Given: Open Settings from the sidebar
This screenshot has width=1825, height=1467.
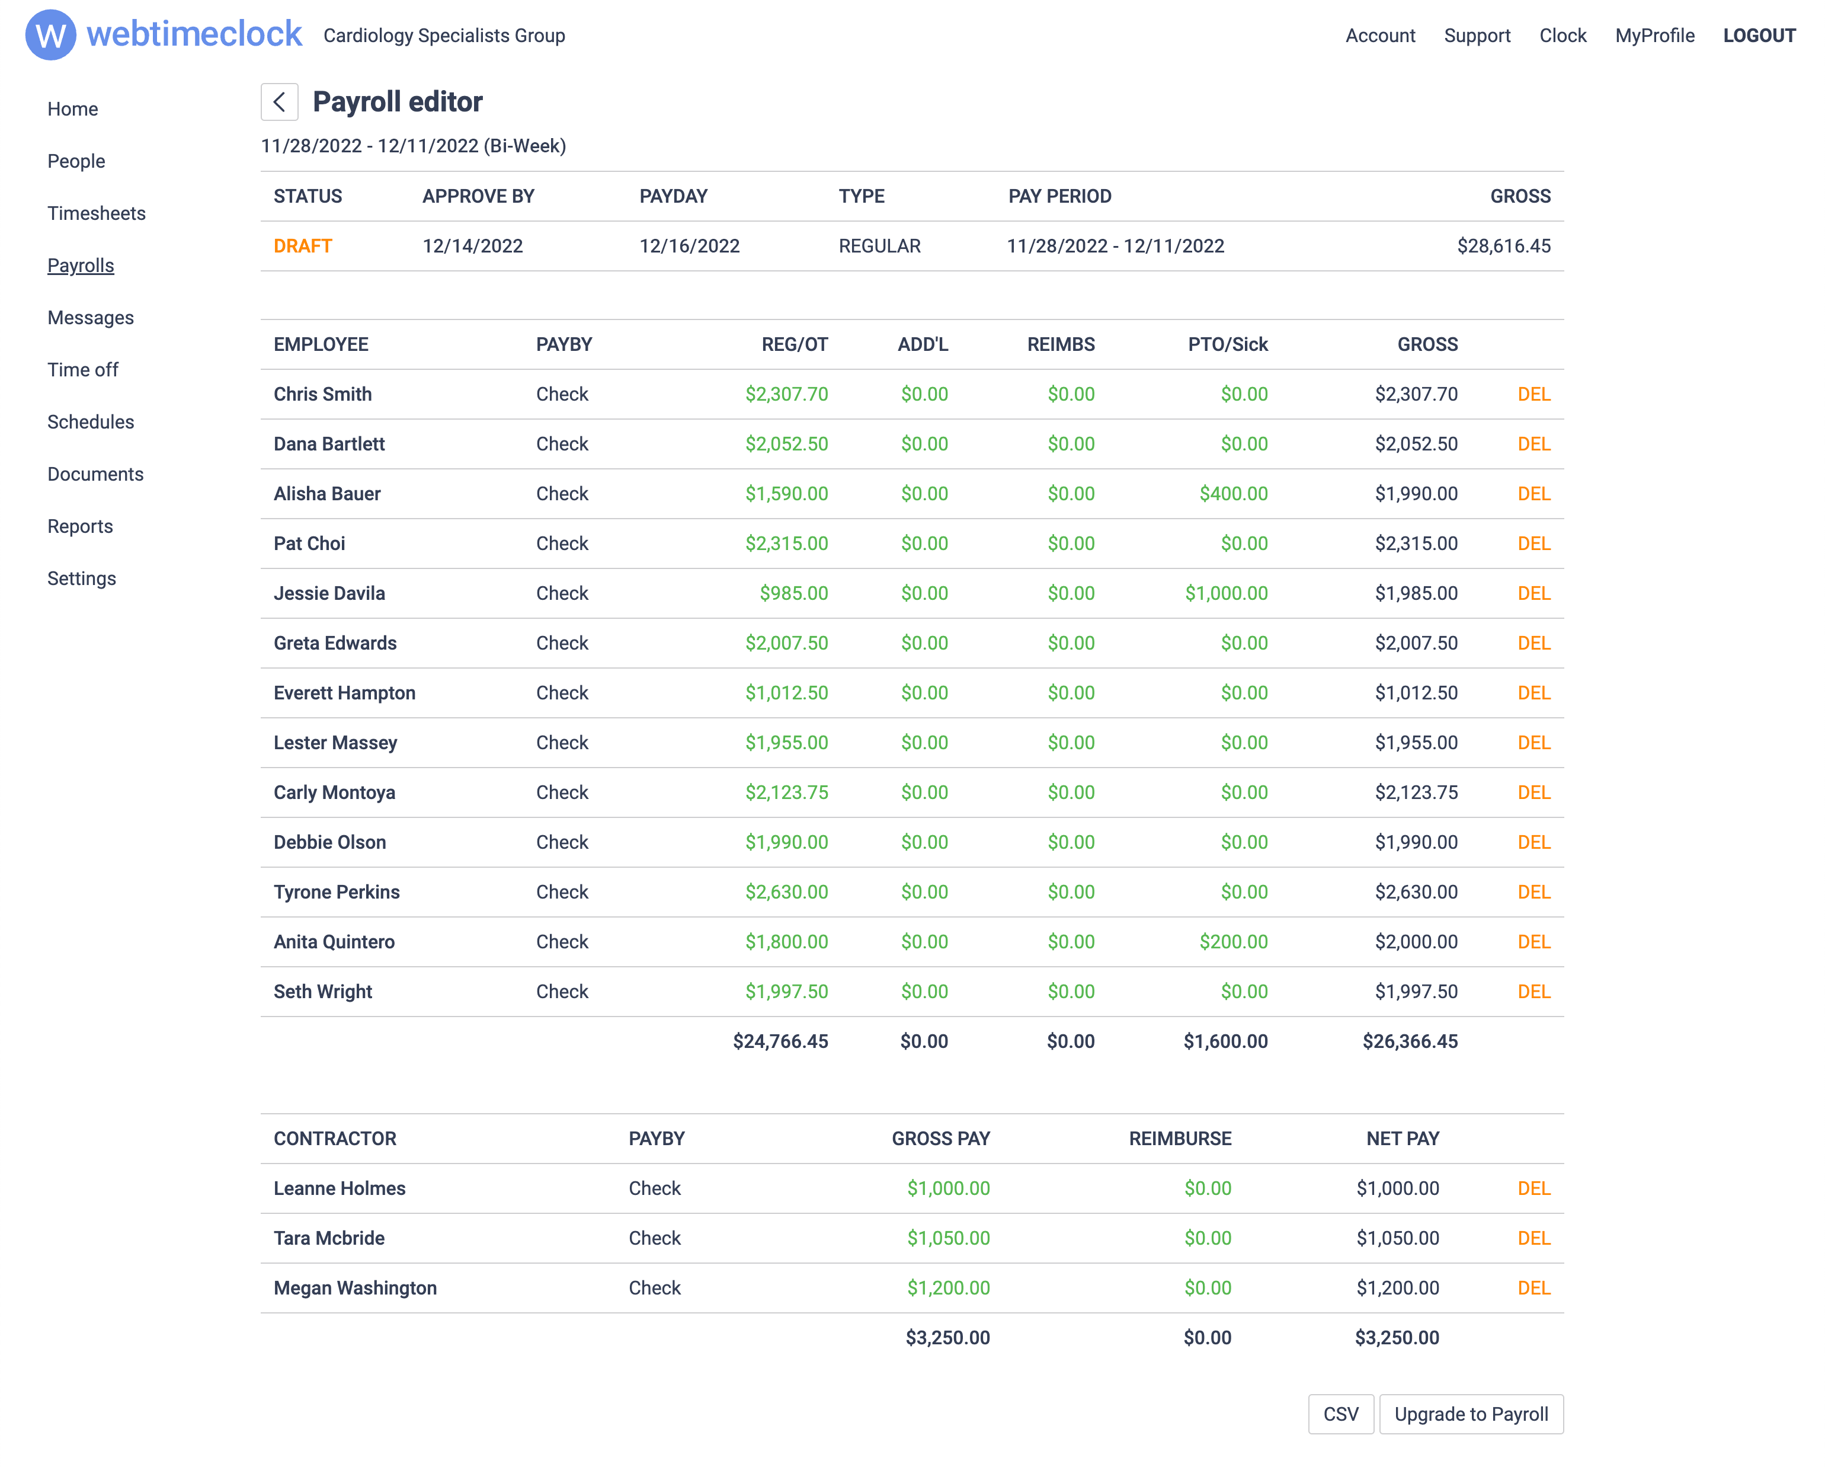Looking at the screenshot, I should (x=81, y=579).
